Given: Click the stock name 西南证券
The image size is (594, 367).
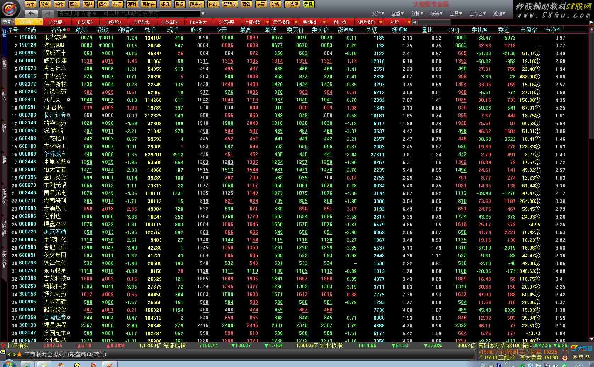Looking at the screenshot, I should (55, 318).
